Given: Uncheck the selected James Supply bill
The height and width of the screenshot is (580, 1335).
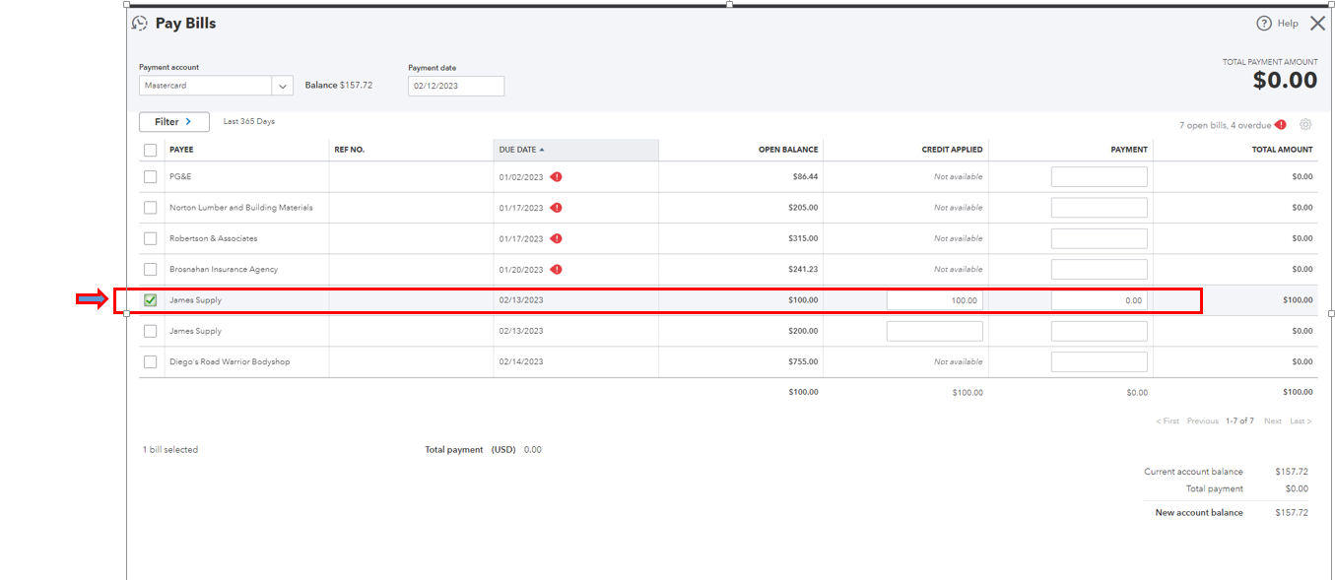Looking at the screenshot, I should [x=150, y=299].
